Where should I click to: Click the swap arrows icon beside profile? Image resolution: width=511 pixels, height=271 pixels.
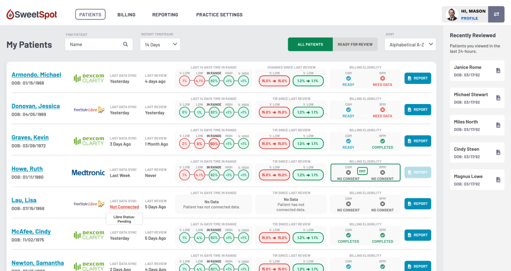pos(496,14)
